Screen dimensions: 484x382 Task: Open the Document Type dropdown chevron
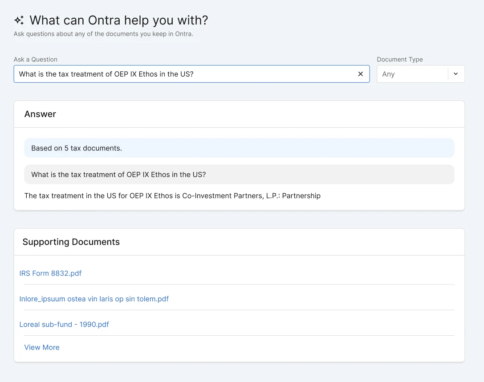click(x=456, y=74)
